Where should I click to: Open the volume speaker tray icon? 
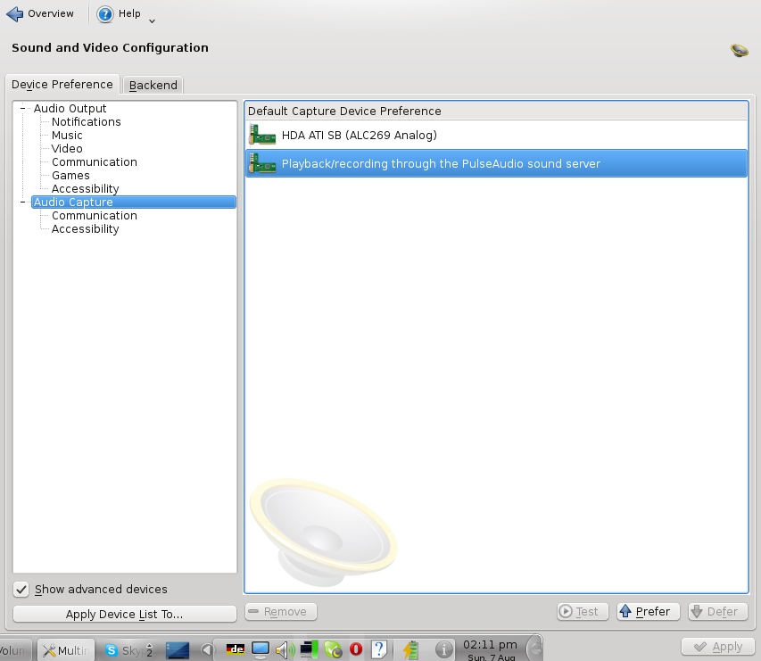[285, 650]
